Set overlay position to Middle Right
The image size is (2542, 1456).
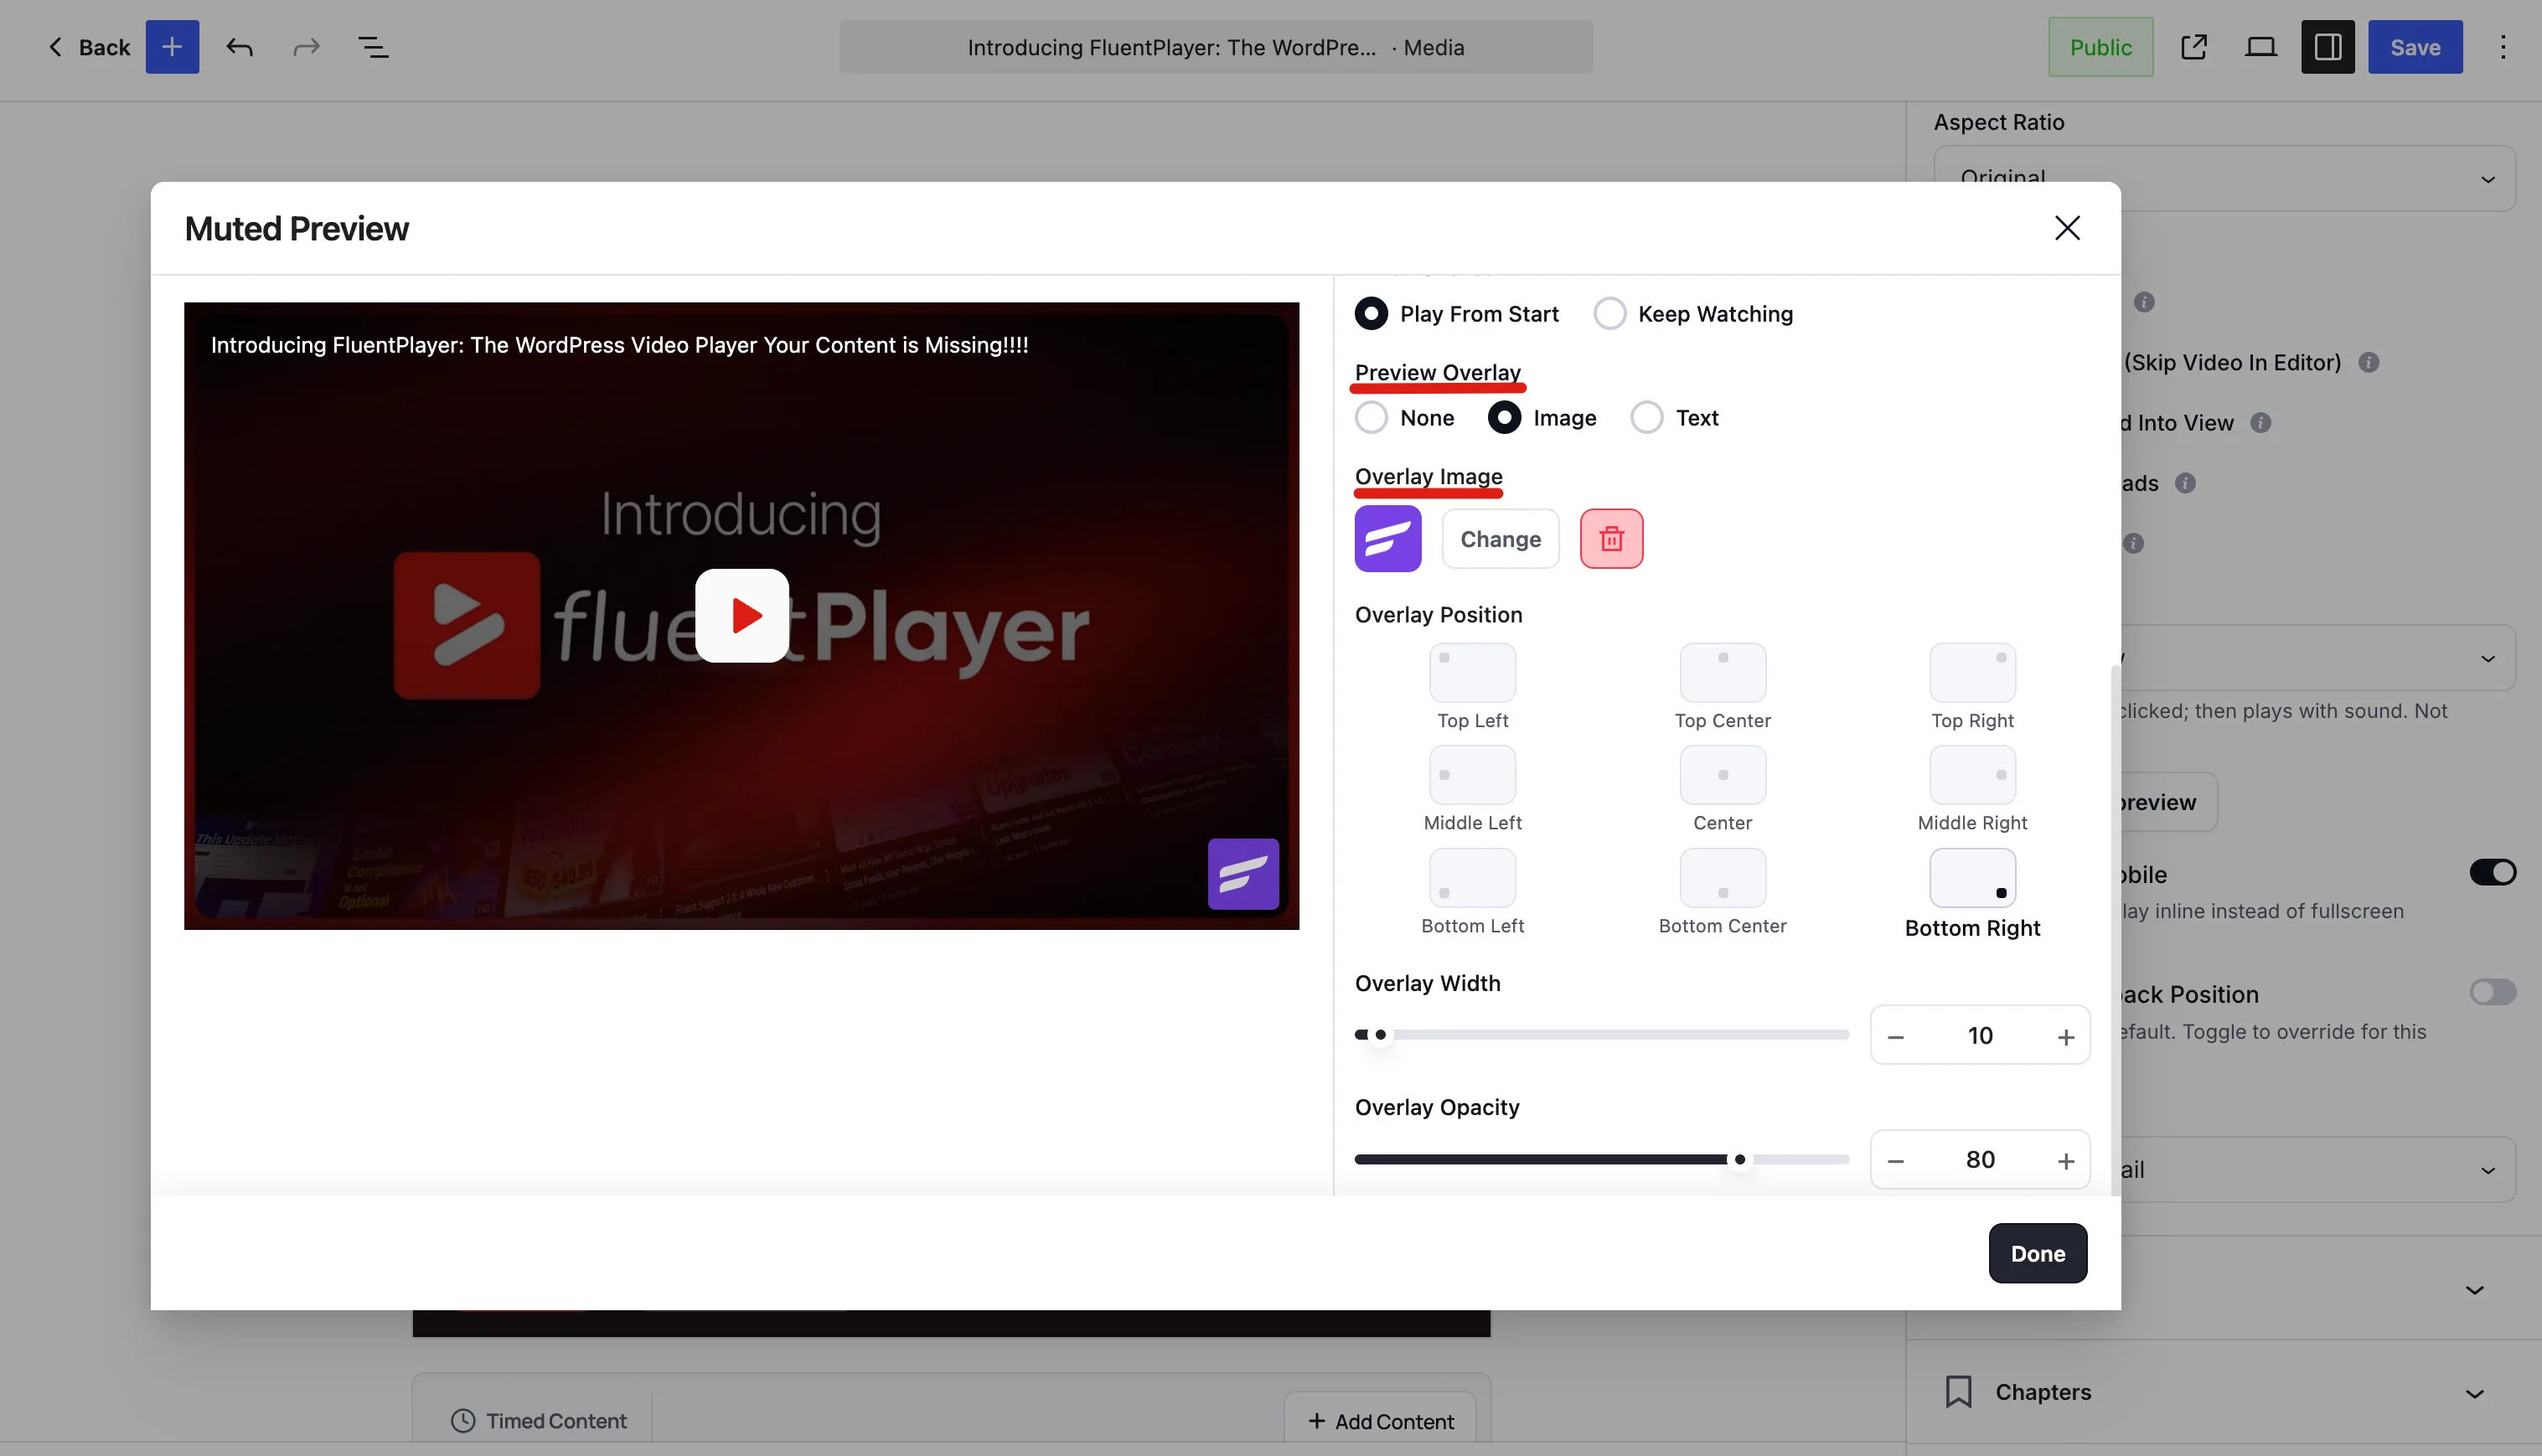click(x=1972, y=774)
